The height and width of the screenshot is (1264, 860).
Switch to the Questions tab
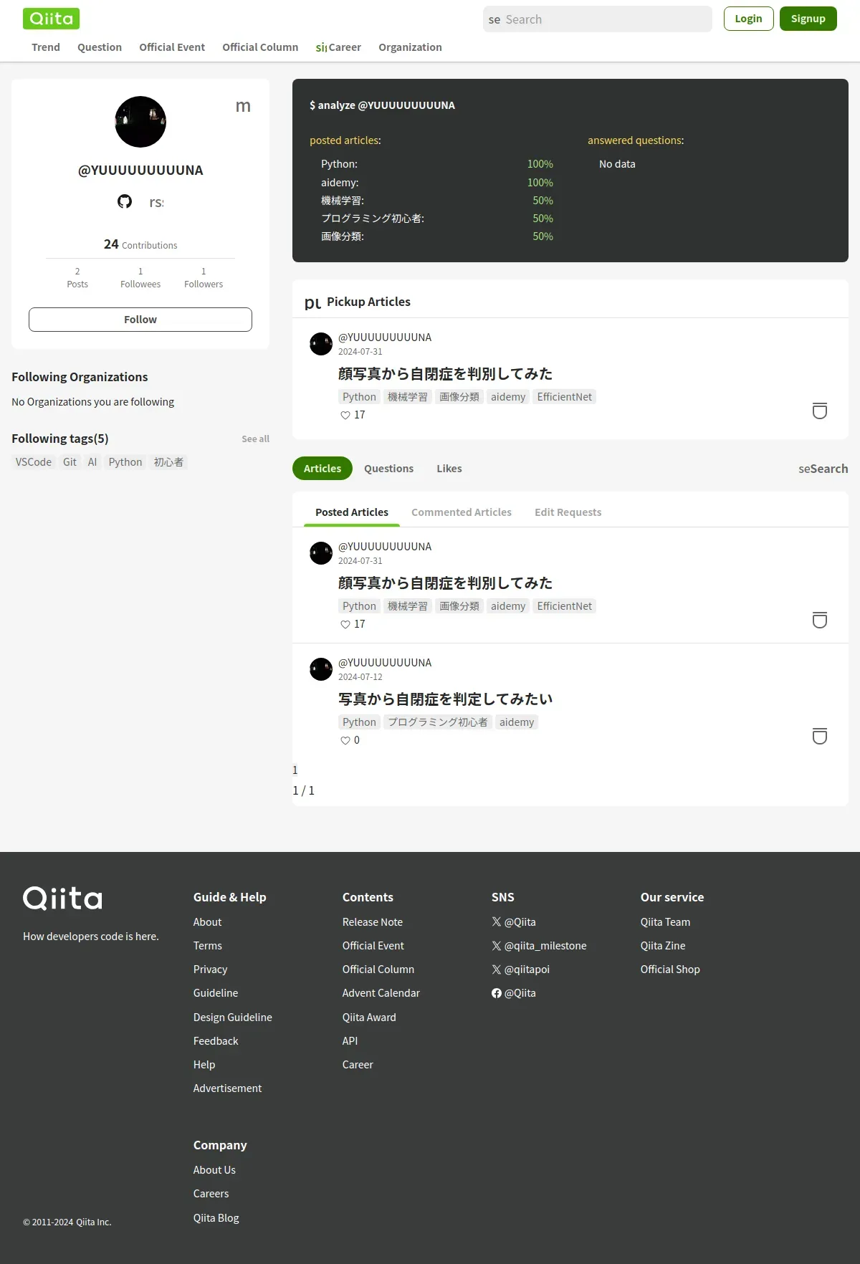388,469
